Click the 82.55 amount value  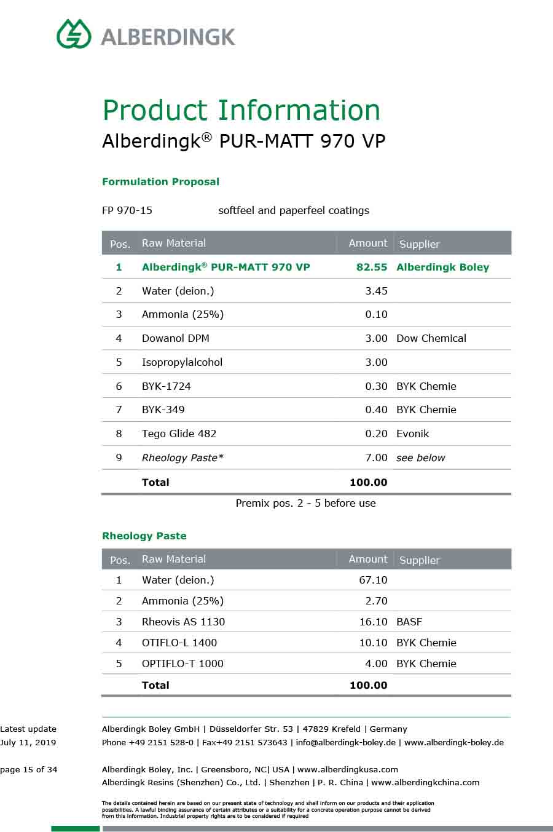coord(372,267)
